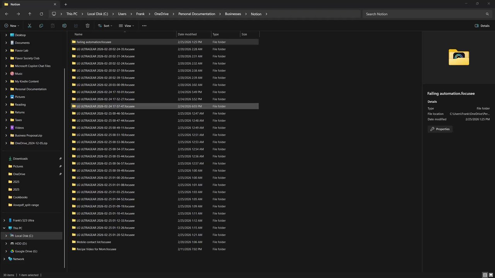495x278 pixels.
Task: Go back with the left arrow
Action: click(x=7, y=14)
